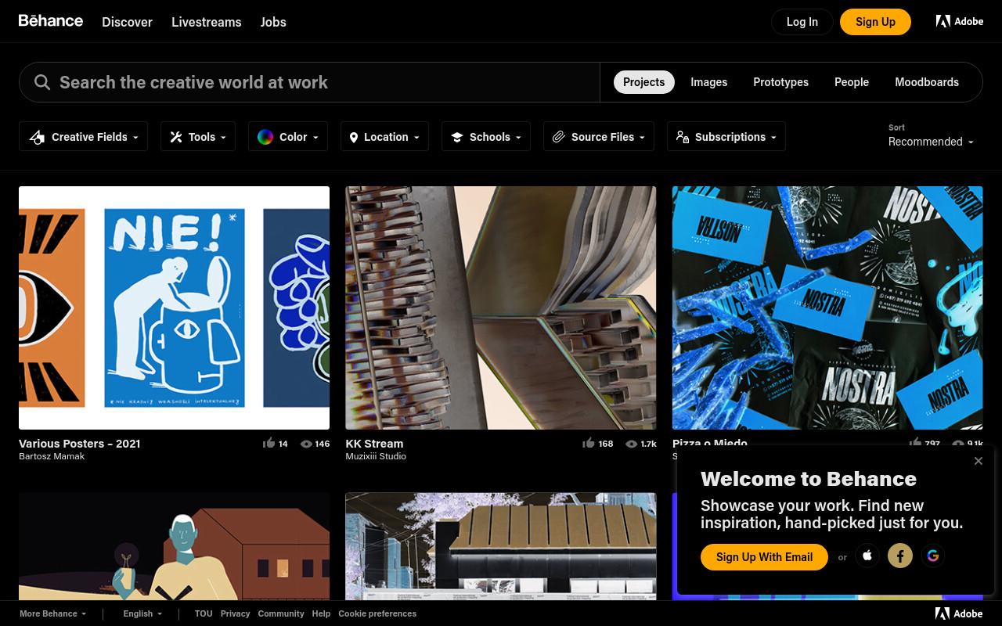This screenshot has height=626, width=1002.
Task: Expand the Tools filter dropdown
Action: pos(198,137)
